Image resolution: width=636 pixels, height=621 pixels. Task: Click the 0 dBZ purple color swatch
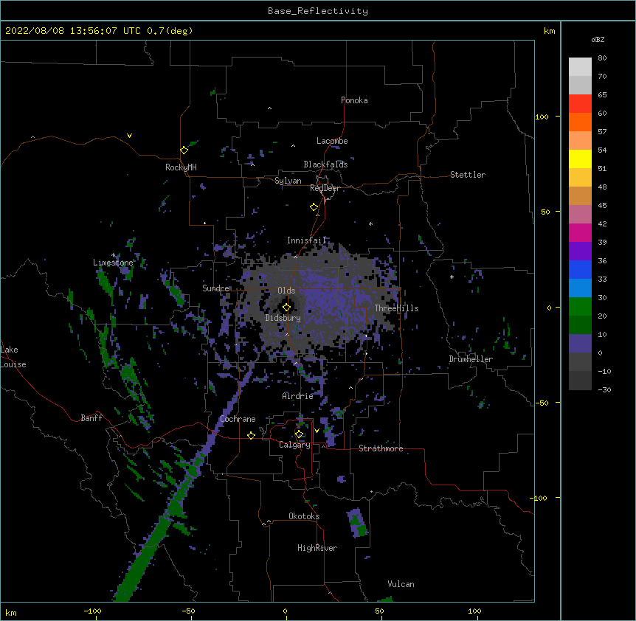(580, 344)
